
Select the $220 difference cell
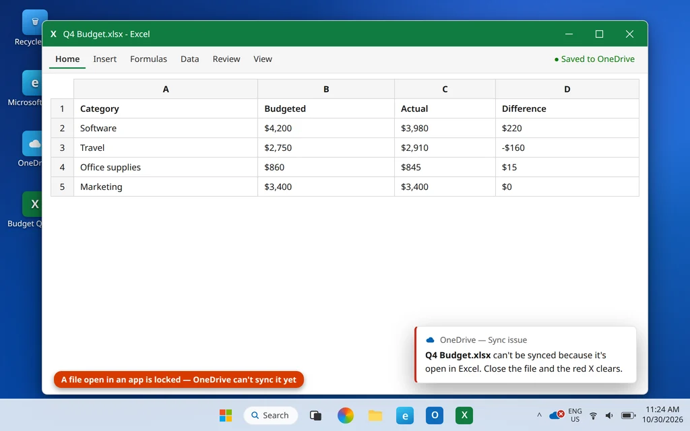(x=567, y=128)
